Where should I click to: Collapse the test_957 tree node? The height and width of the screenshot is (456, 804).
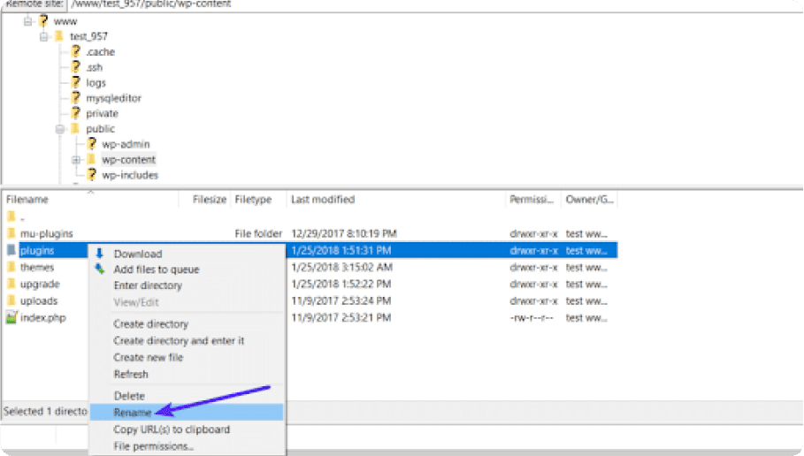[44, 37]
